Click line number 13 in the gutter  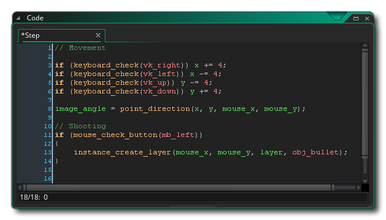pos(48,153)
